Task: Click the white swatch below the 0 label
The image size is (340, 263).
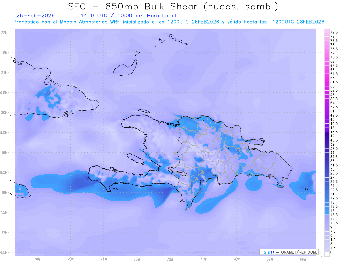Action: tap(327, 254)
